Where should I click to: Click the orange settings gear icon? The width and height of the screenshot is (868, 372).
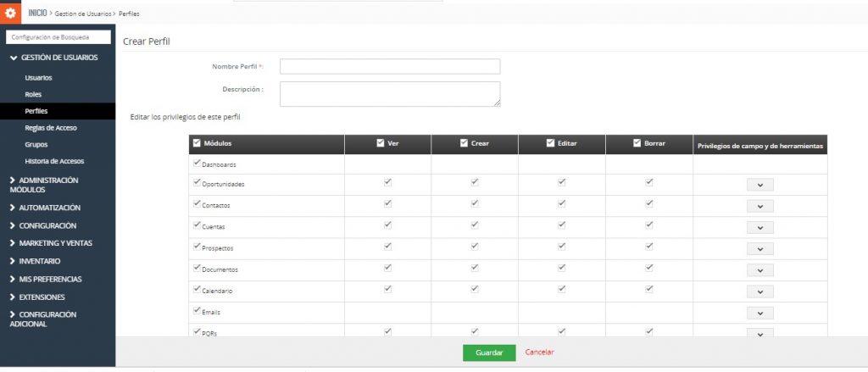click(x=11, y=13)
